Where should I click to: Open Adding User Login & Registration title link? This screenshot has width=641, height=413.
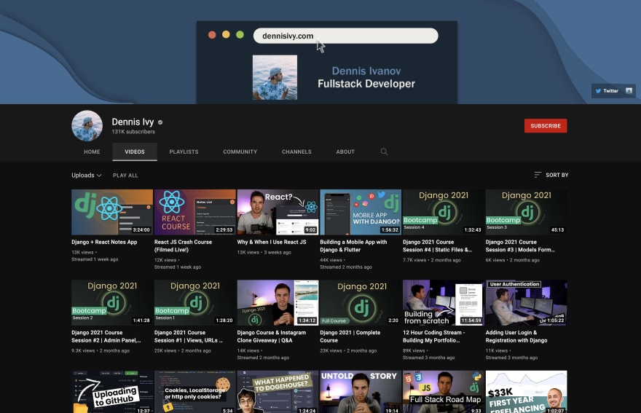516,337
